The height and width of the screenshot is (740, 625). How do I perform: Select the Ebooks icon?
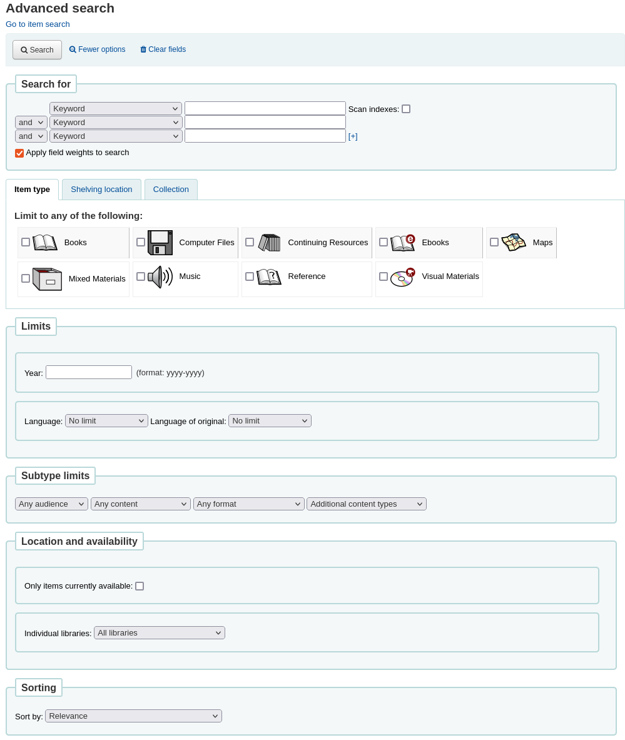402,242
